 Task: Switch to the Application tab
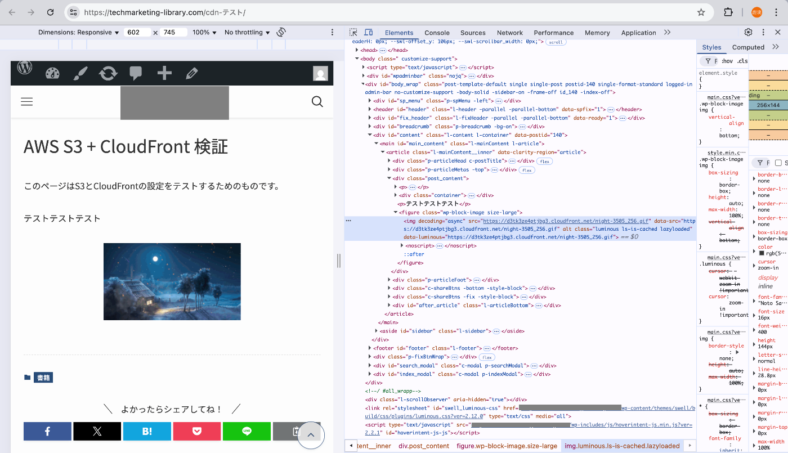click(639, 33)
